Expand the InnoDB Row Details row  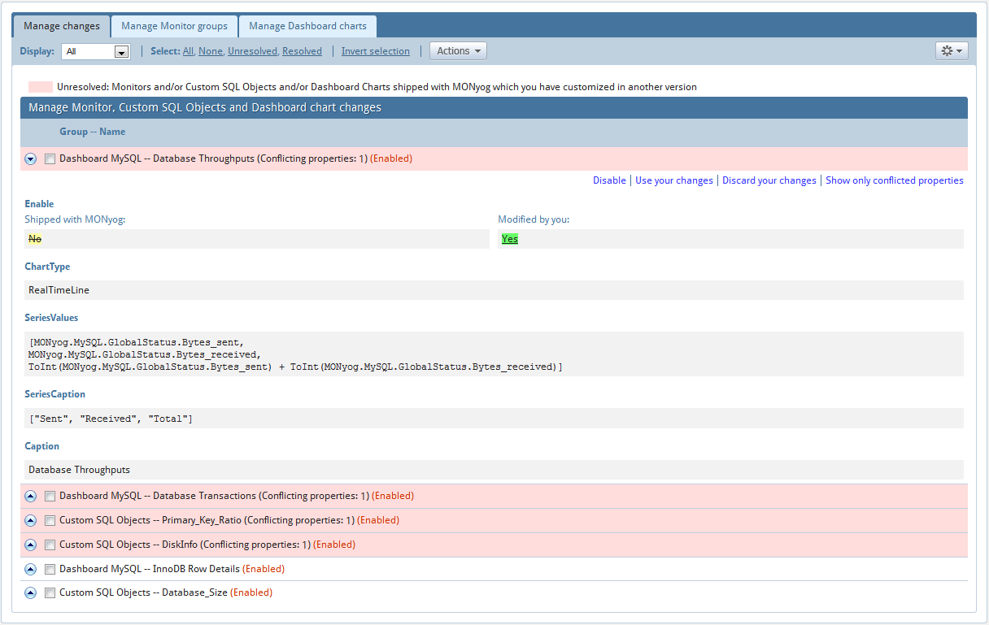click(x=31, y=569)
